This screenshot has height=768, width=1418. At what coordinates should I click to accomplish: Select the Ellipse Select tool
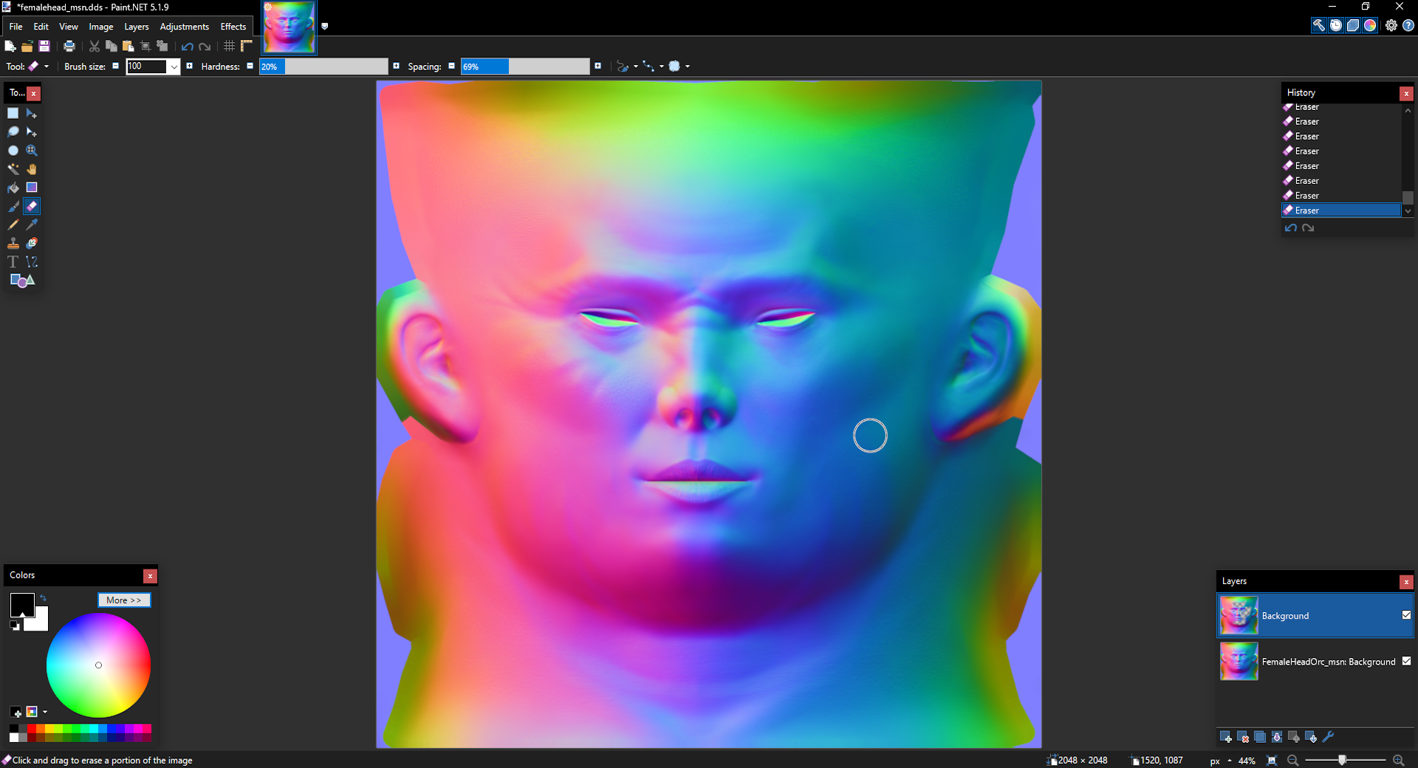click(x=13, y=150)
